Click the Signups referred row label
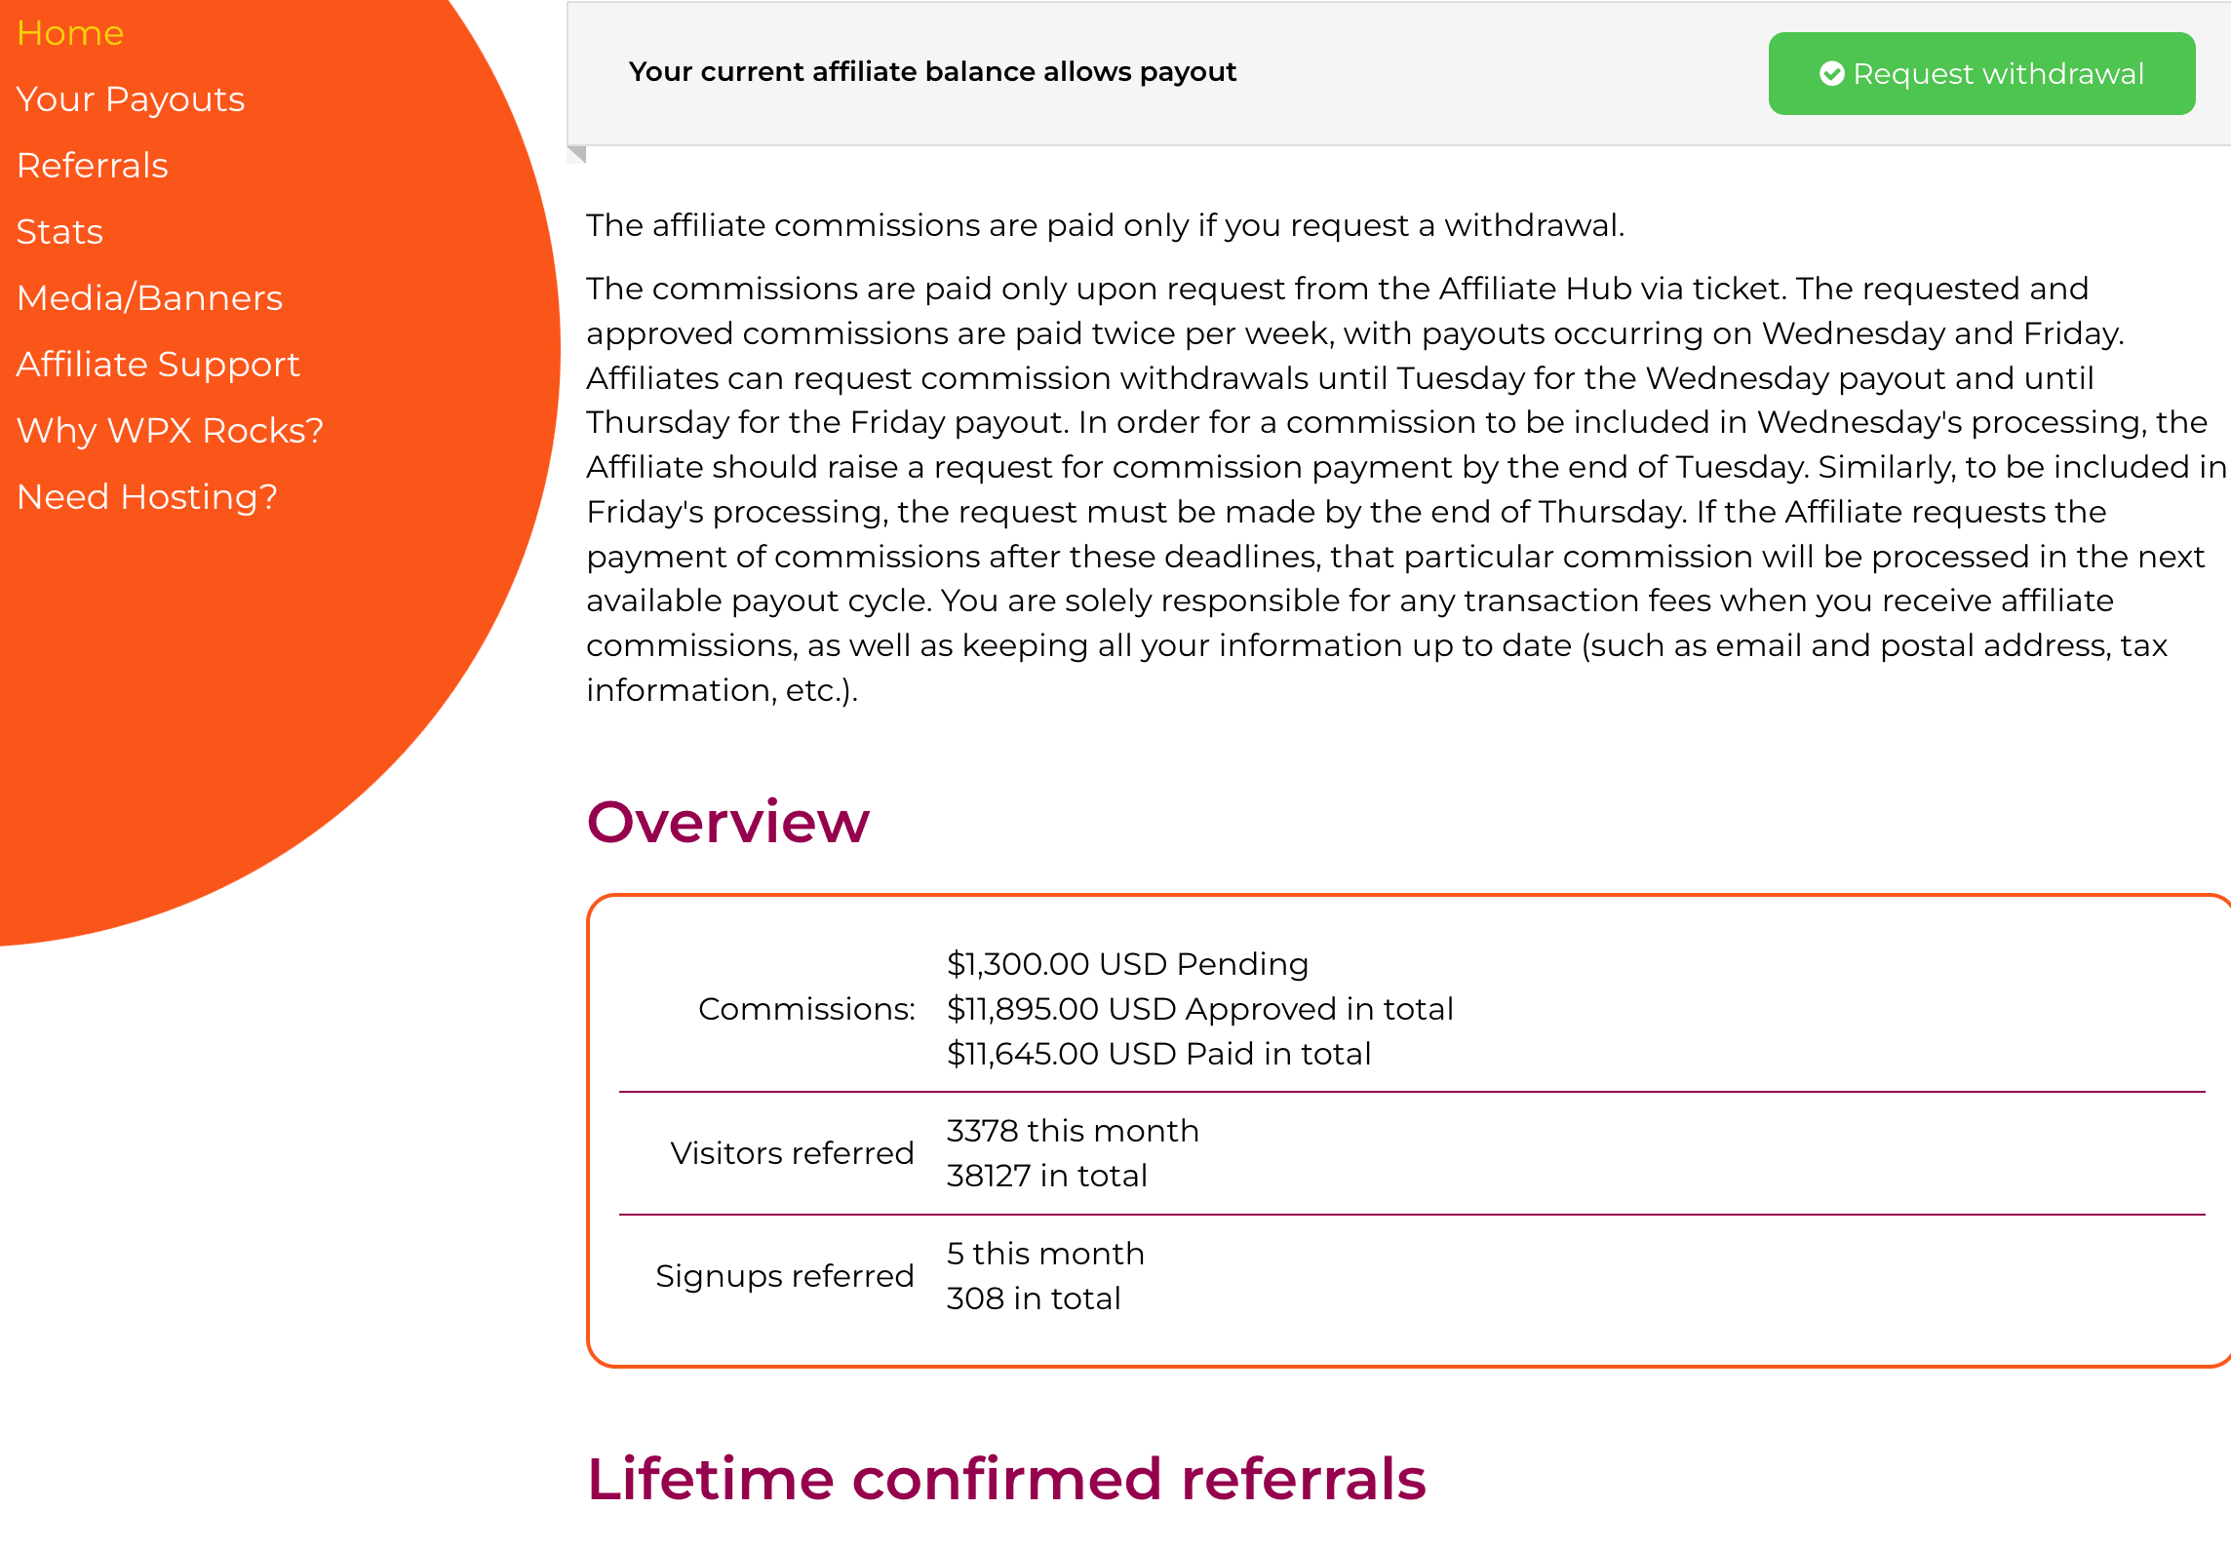This screenshot has height=1548, width=2231. point(784,1275)
